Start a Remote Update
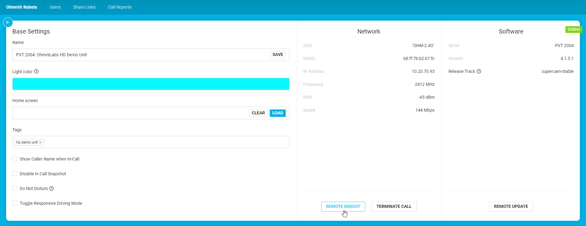This screenshot has height=226, width=586. click(x=511, y=206)
